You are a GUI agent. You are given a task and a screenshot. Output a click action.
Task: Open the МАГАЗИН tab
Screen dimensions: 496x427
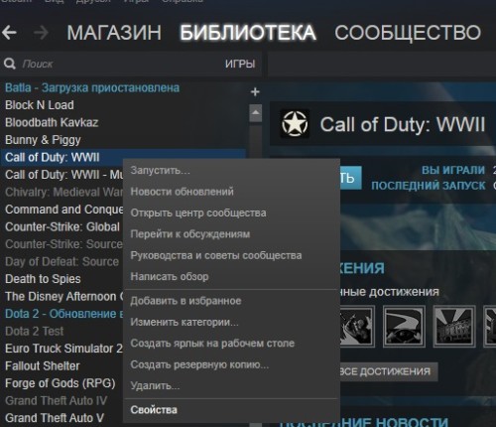pos(114,33)
